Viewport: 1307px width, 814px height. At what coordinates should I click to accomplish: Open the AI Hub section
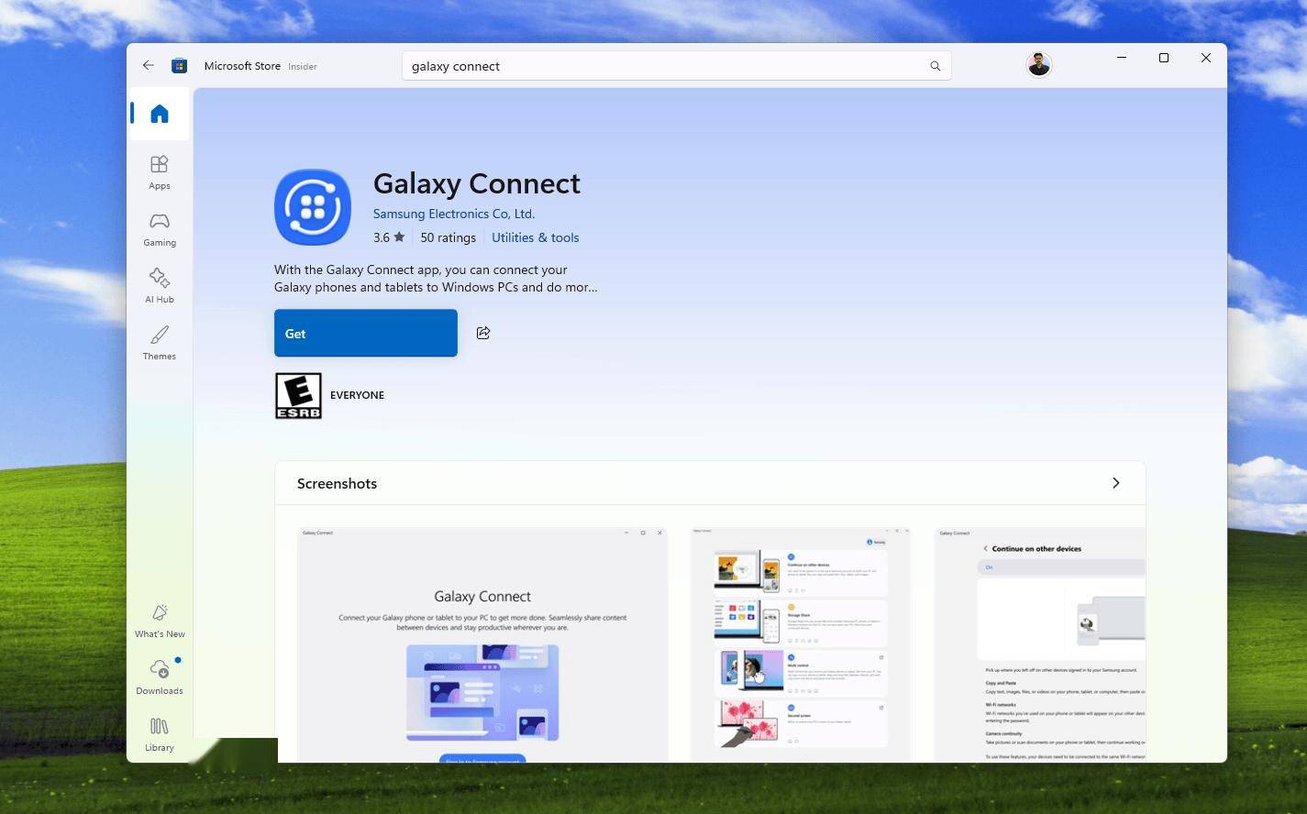tap(160, 285)
